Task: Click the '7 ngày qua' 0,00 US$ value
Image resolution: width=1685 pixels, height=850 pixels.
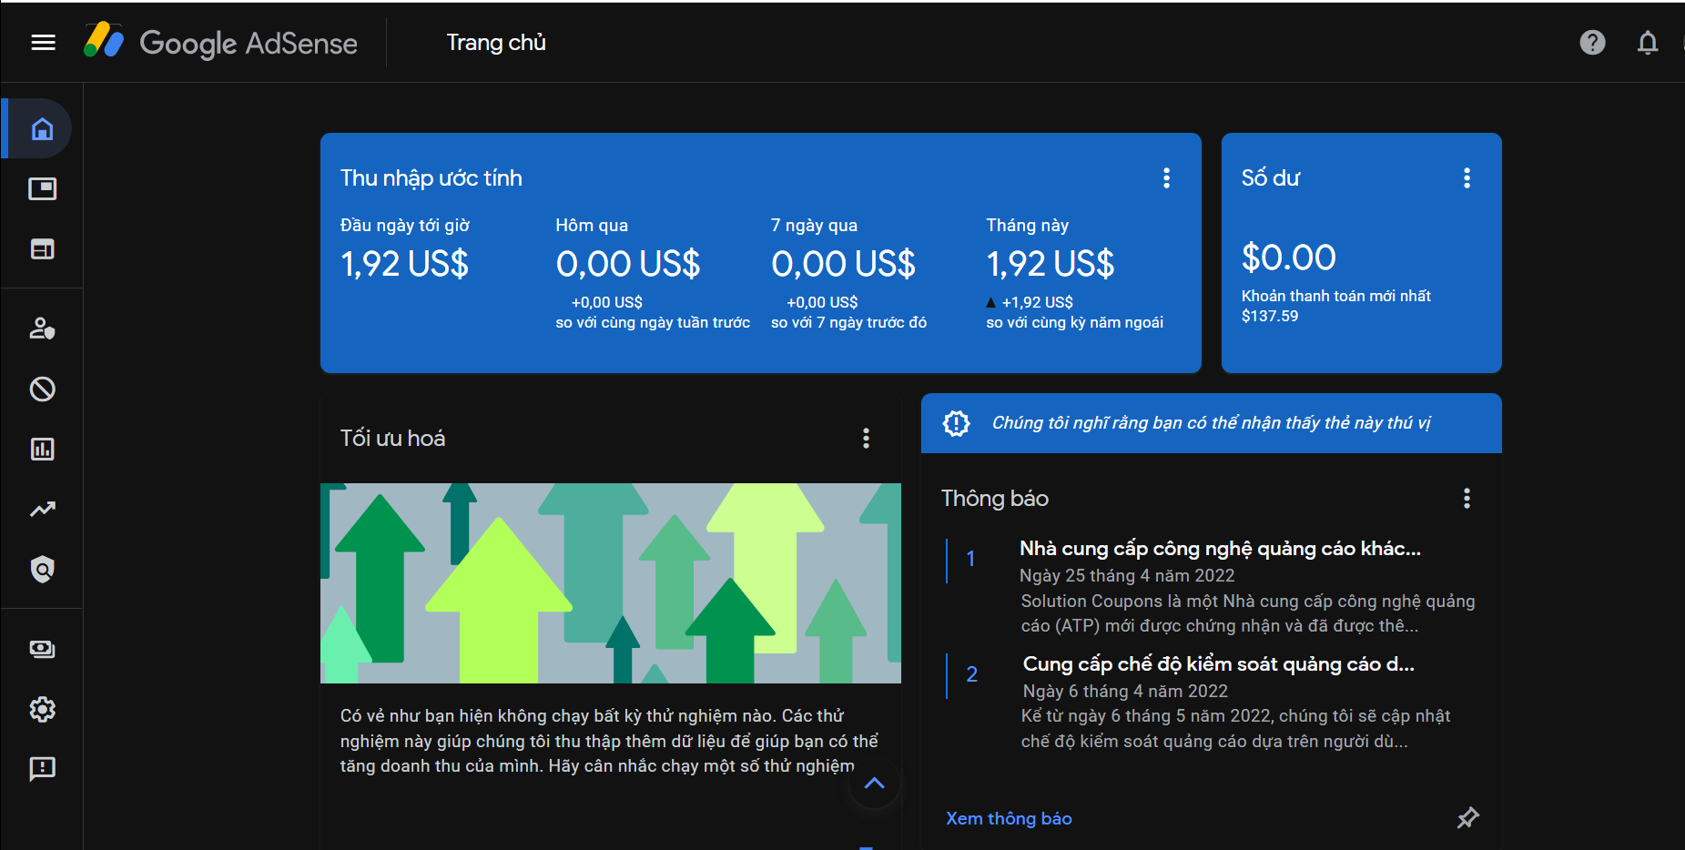Action: [843, 264]
